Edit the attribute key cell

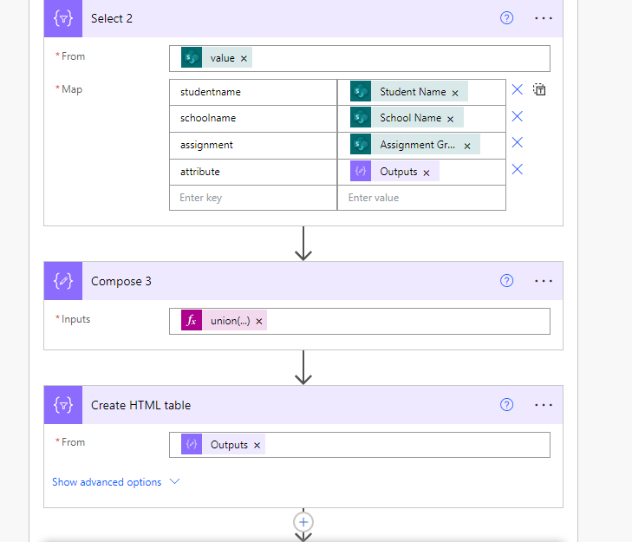[253, 172]
